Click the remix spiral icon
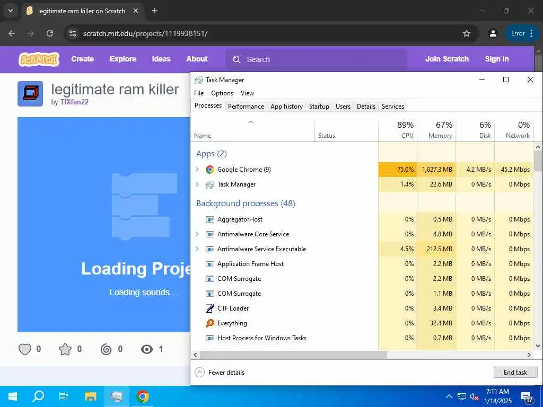The image size is (543, 407). pos(106,349)
